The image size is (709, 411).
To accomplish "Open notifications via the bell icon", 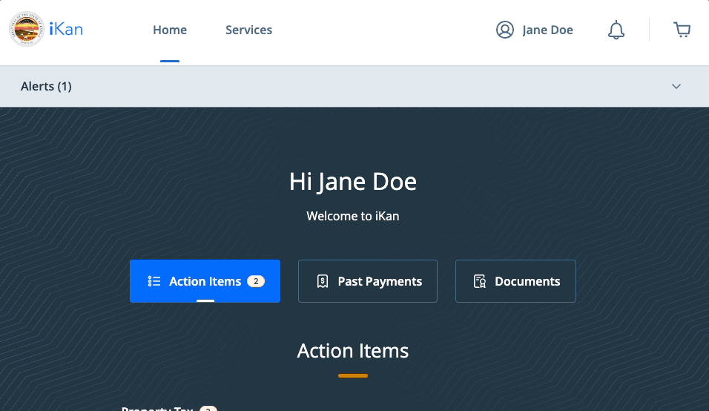I will click(616, 30).
